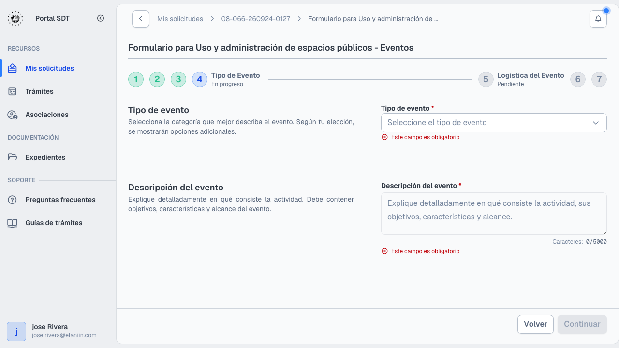The height and width of the screenshot is (348, 619).
Task: Select step 7 in the stepper
Action: (x=599, y=79)
